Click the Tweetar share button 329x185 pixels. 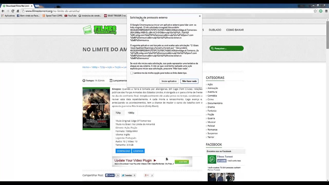(127, 175)
